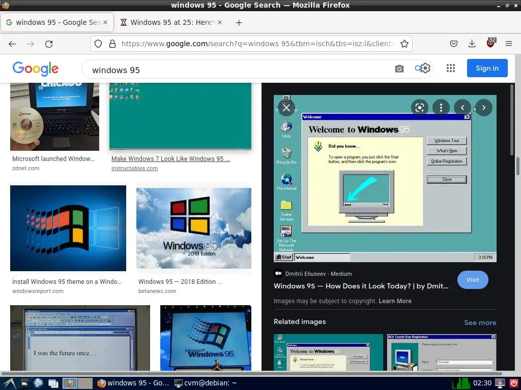Open the 'I was the future once' thumbnail

point(80,338)
